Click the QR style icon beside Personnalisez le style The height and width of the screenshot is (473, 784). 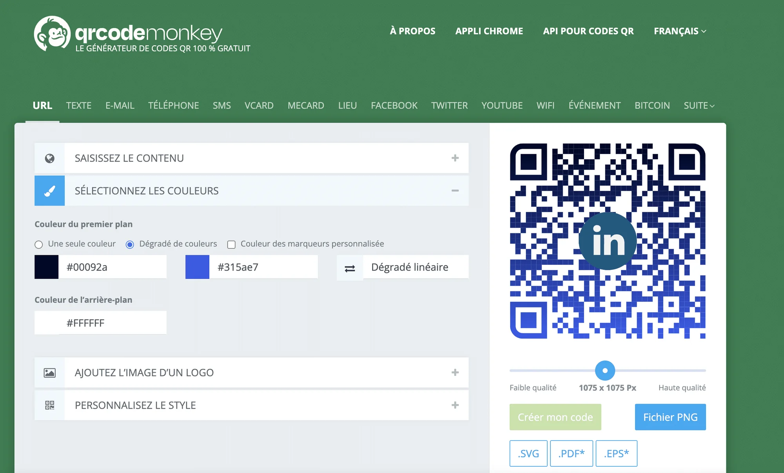tap(50, 405)
